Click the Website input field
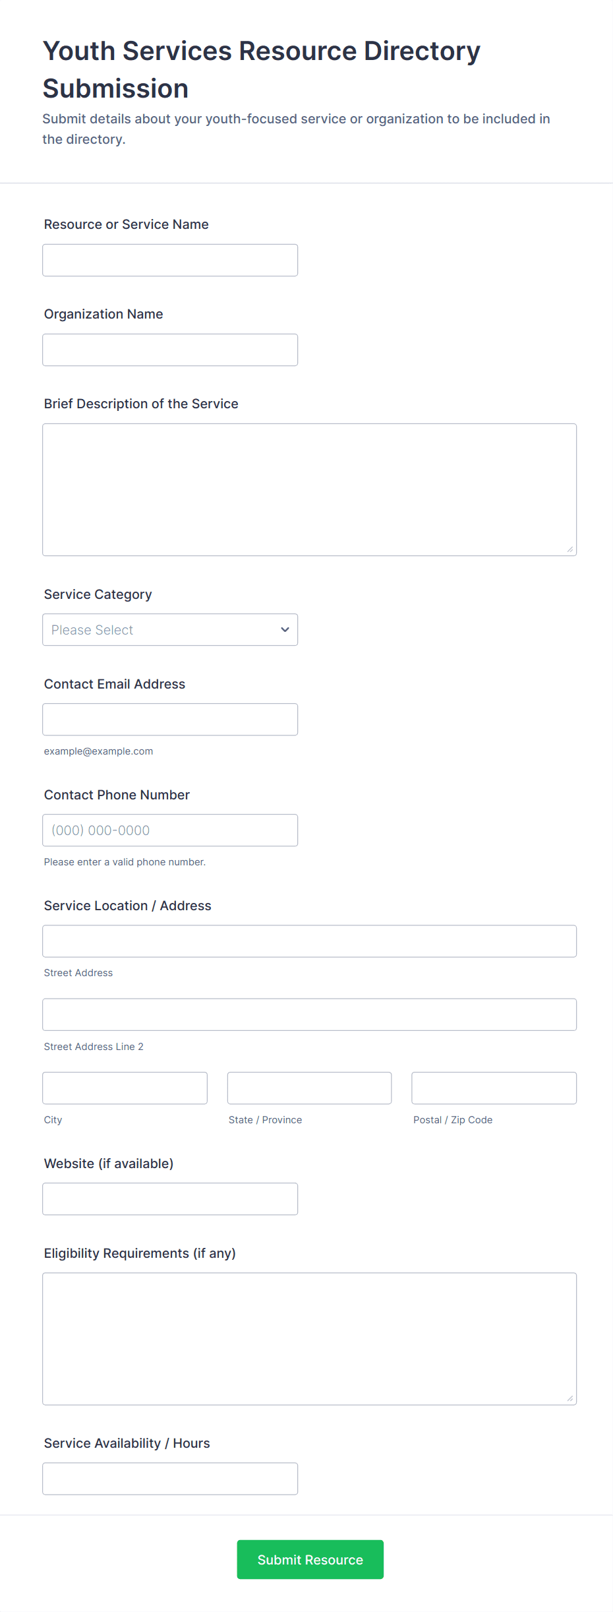The height and width of the screenshot is (1612, 613). click(170, 1199)
